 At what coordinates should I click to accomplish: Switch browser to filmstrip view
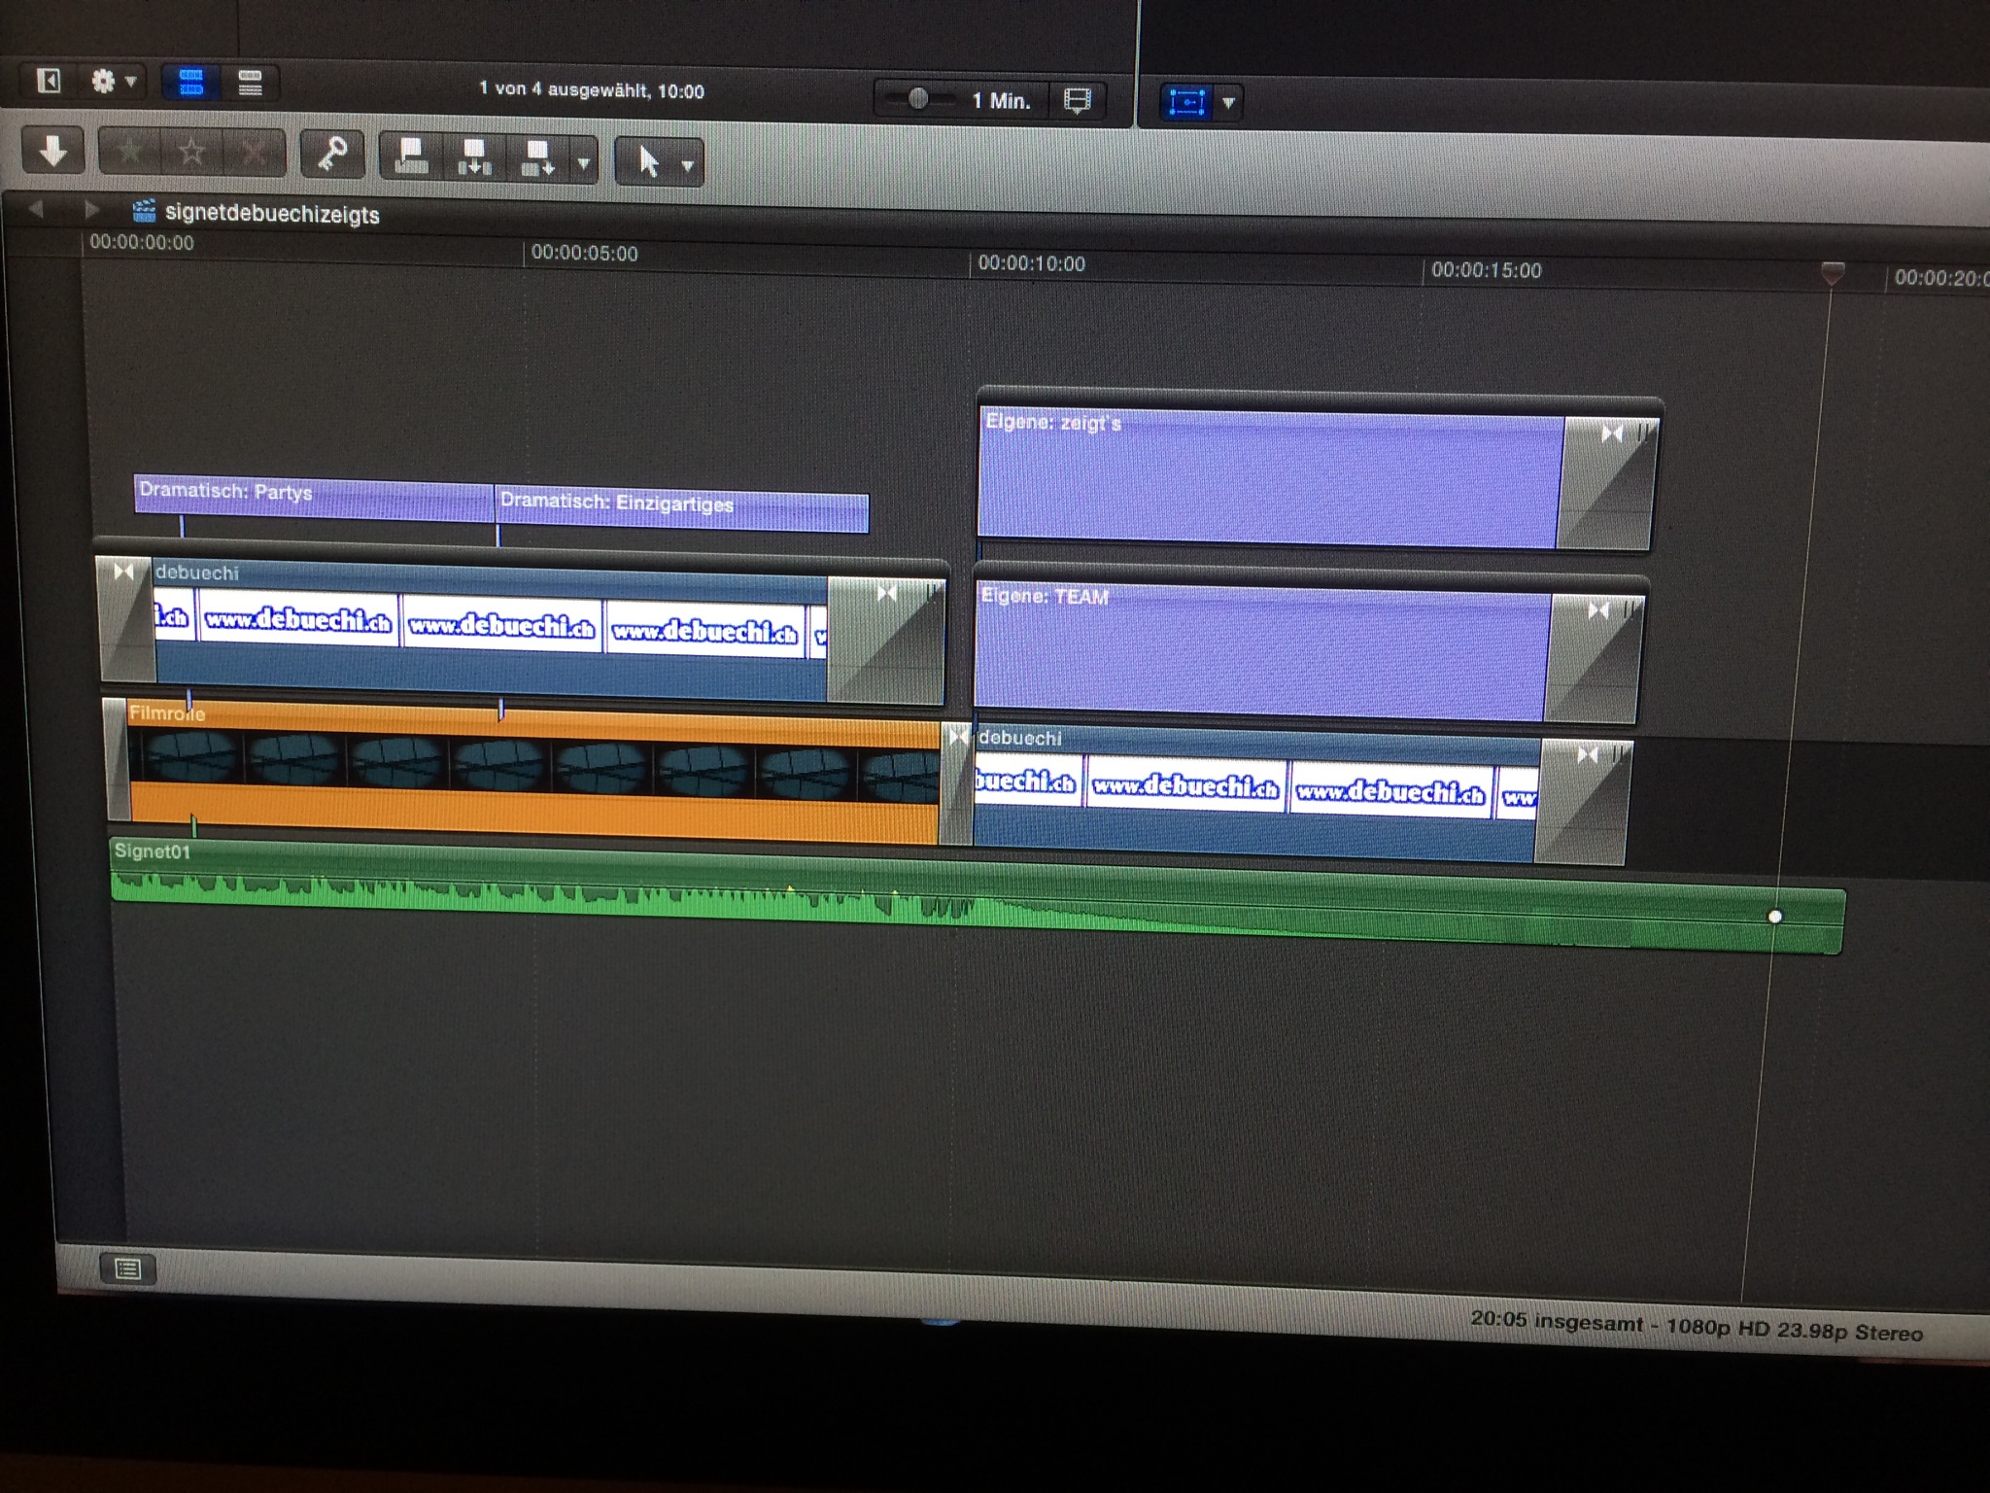191,83
